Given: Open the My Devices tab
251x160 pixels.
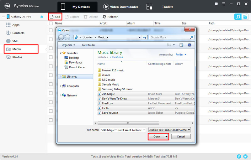Looking at the screenshot, I should [77, 7].
